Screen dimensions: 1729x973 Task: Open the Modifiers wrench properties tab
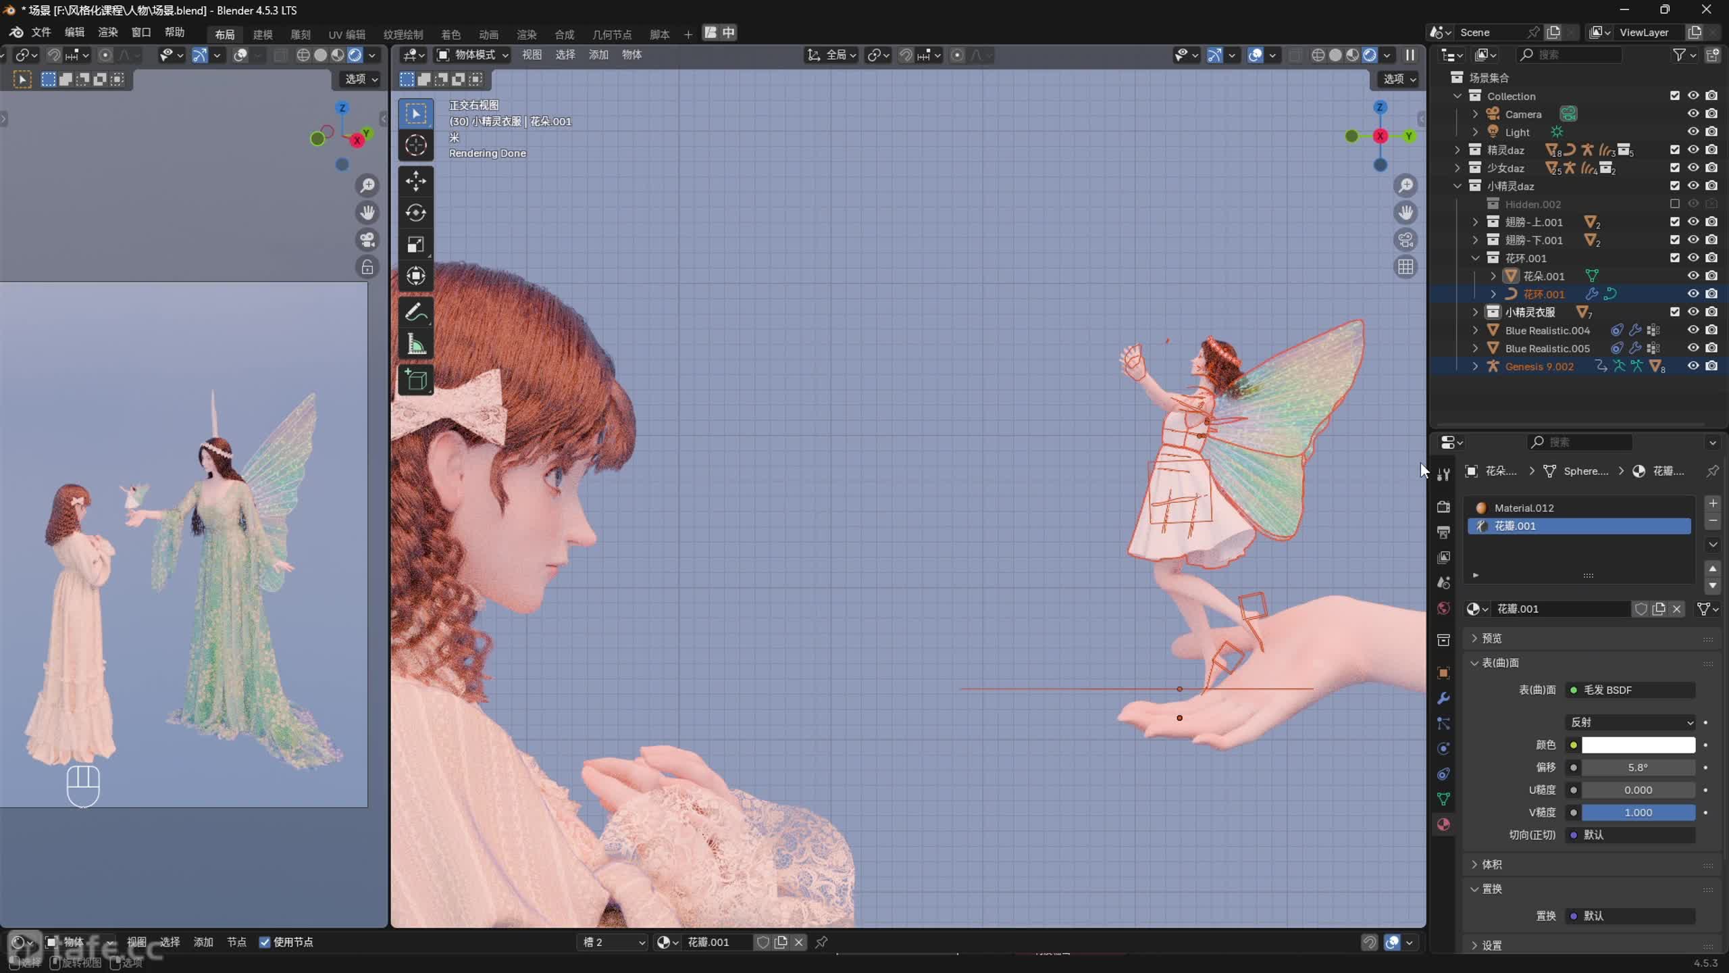tap(1443, 698)
